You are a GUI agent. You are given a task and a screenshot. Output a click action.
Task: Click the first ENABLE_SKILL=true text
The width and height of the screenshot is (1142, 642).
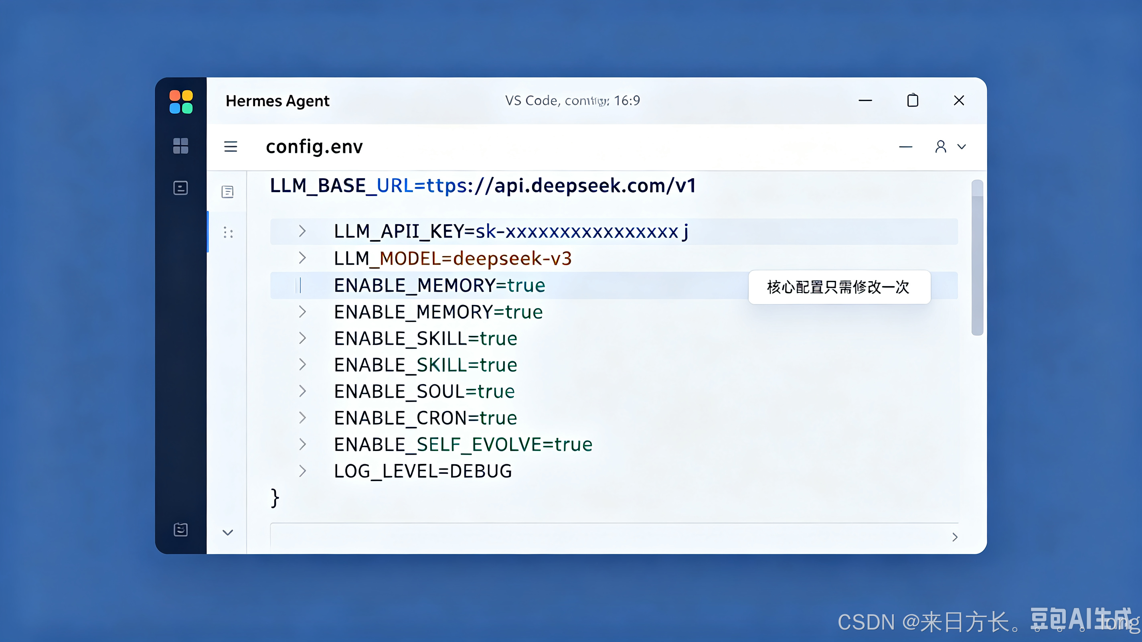point(425,339)
